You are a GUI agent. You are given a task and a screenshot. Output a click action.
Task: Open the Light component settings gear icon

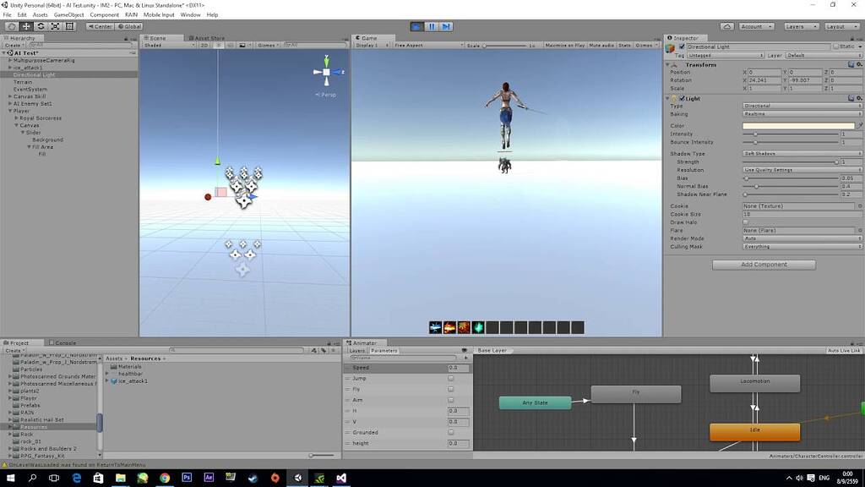click(861, 98)
